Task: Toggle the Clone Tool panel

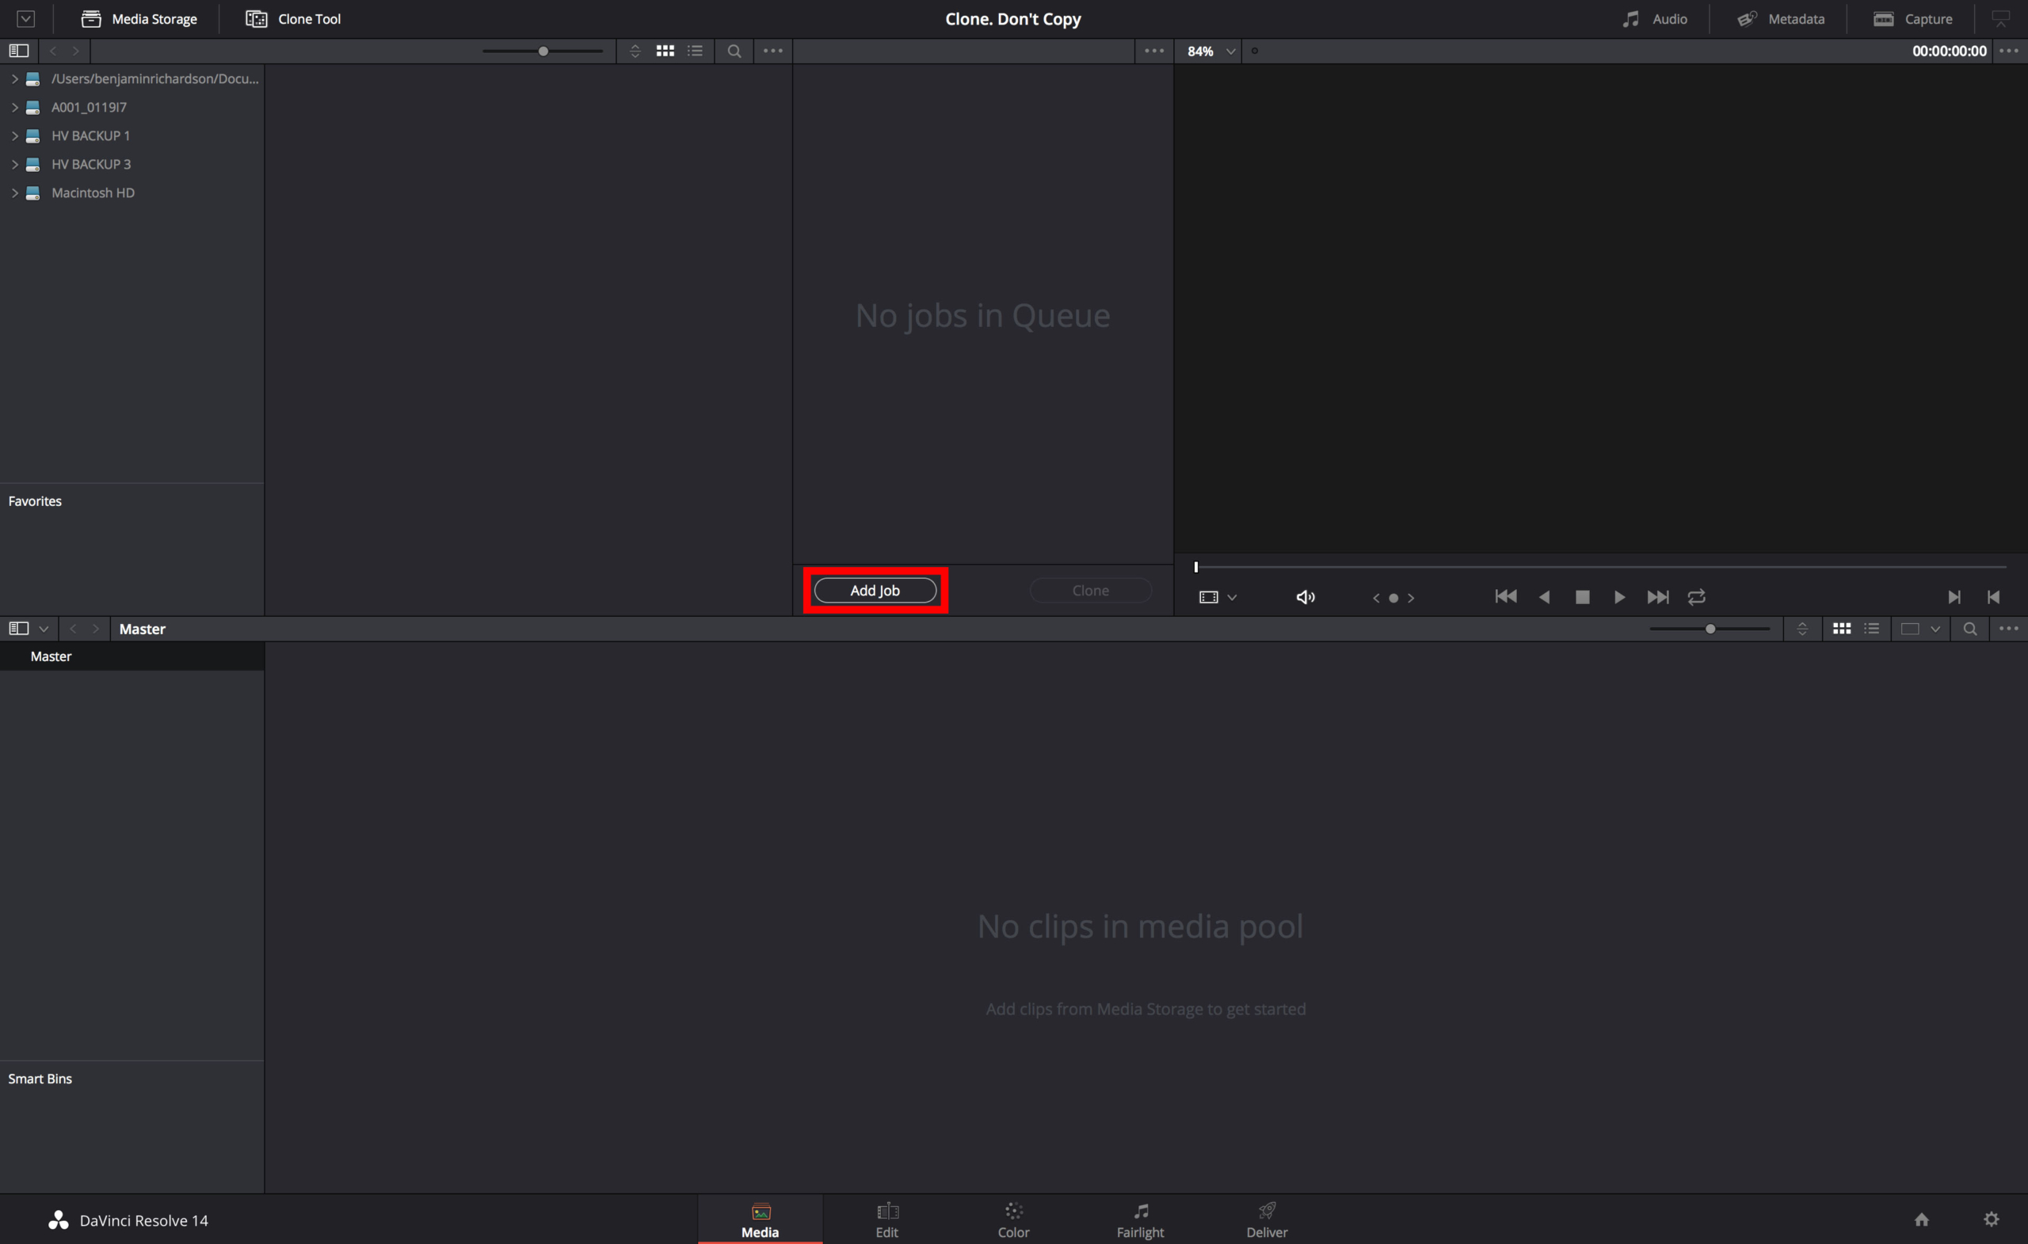Action: point(293,19)
